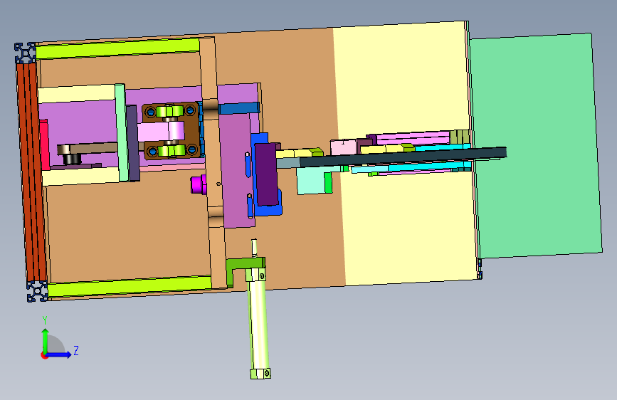
Task: Select the mint green vertical plate
Action: (x=121, y=132)
